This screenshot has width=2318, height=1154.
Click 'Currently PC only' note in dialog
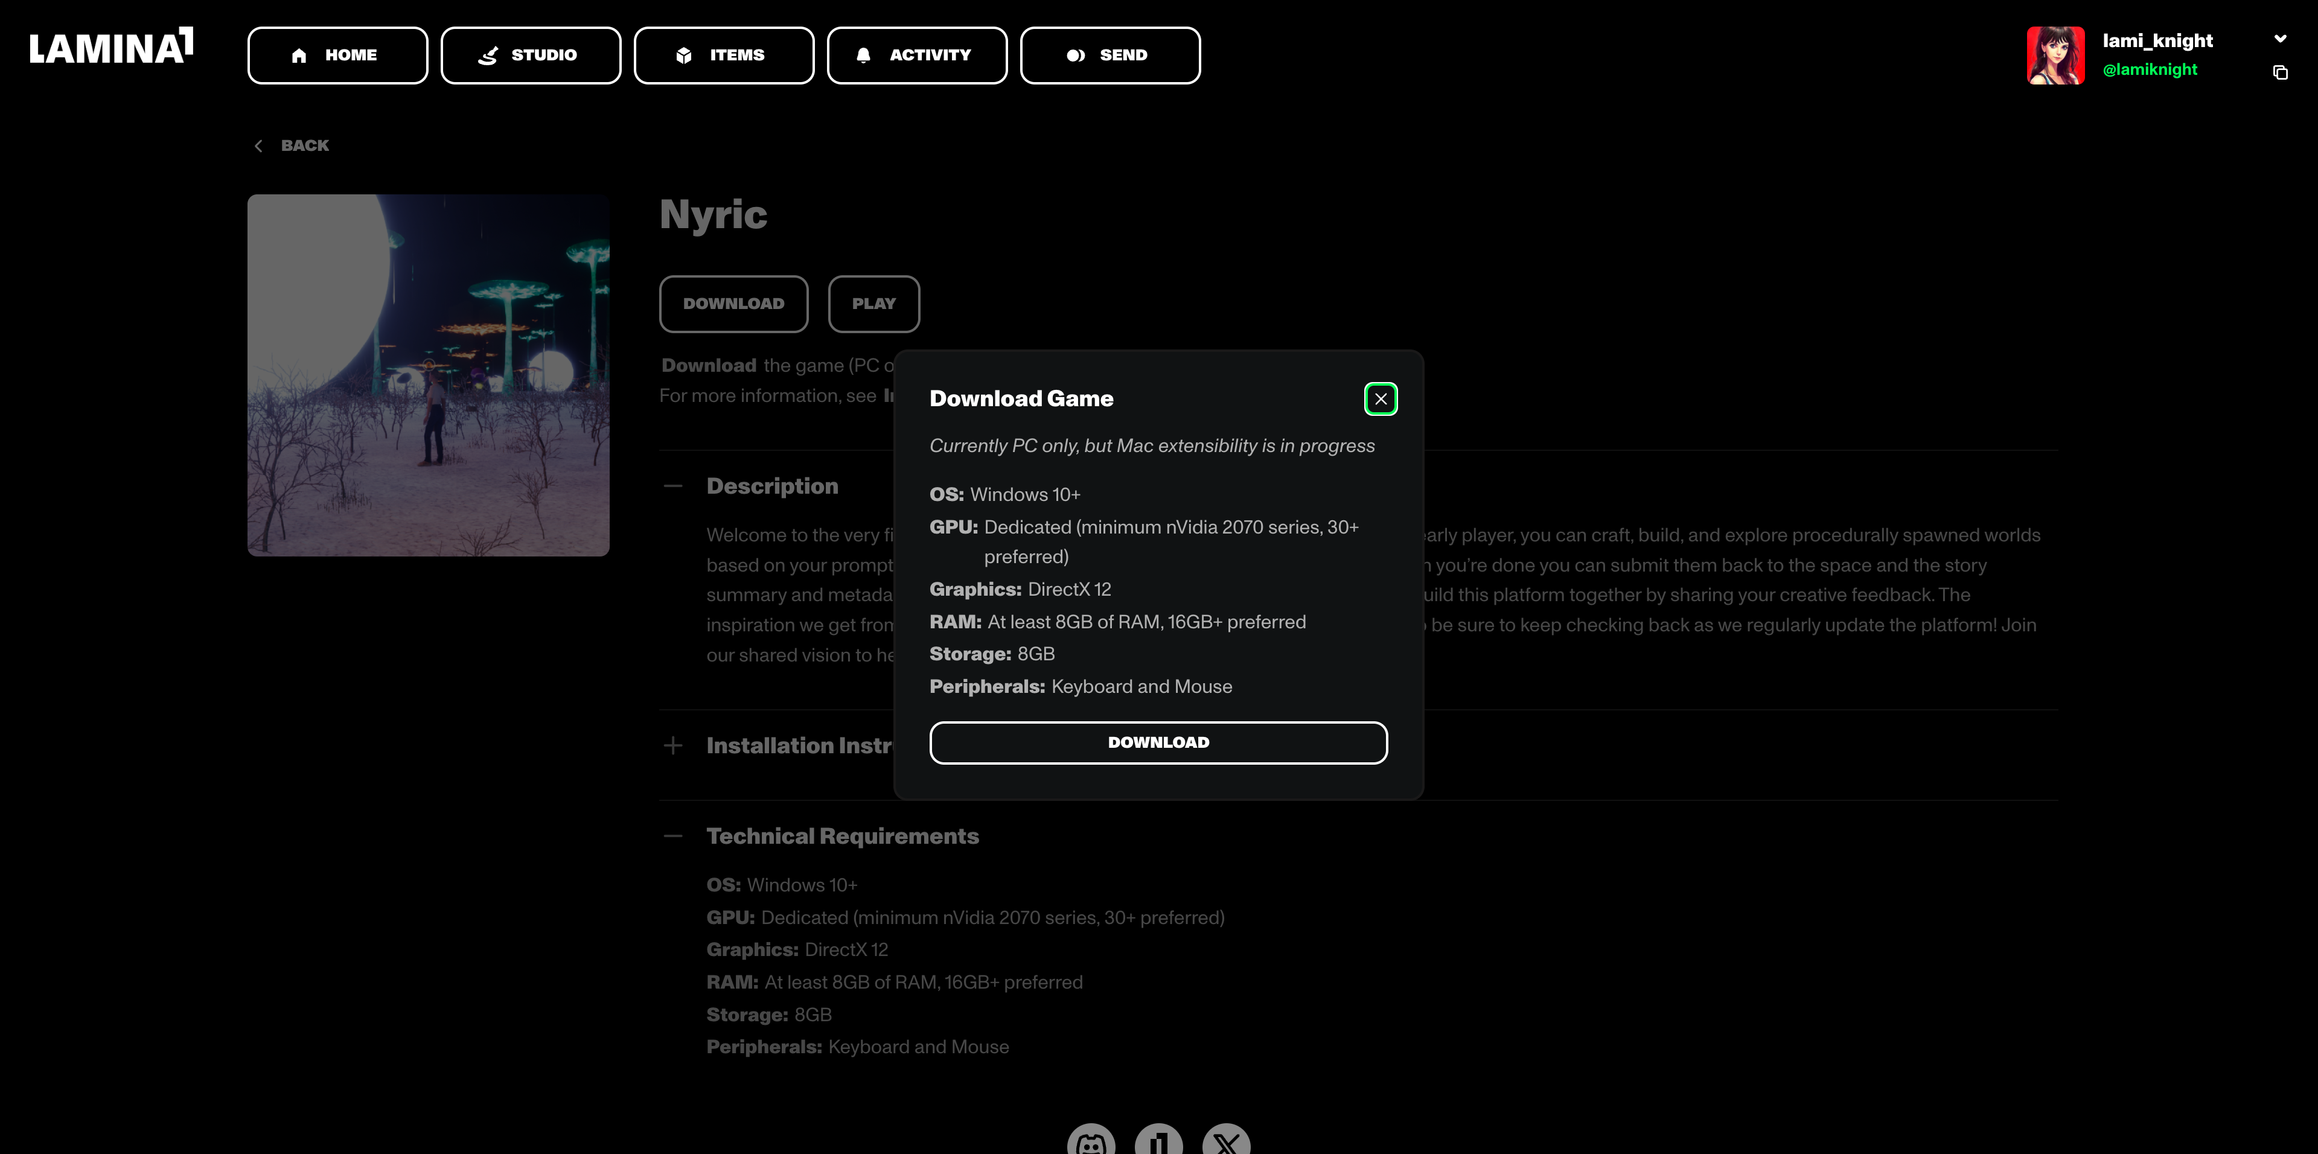pos(1152,446)
